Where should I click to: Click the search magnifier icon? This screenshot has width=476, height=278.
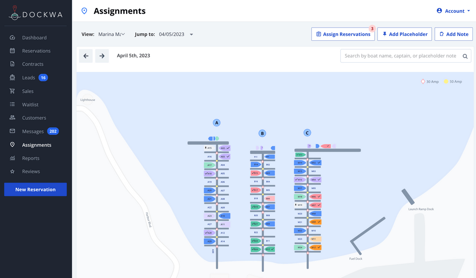[x=465, y=56]
